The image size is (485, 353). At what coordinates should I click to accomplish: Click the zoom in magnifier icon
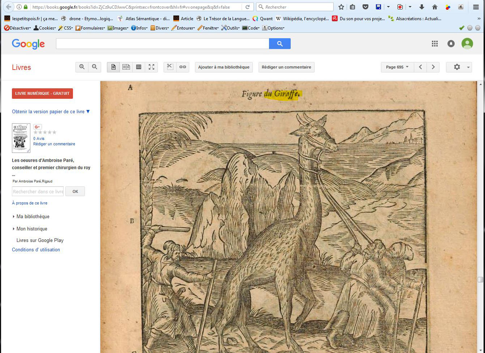coord(82,67)
